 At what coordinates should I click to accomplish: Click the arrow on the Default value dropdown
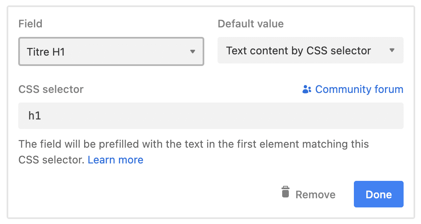392,50
